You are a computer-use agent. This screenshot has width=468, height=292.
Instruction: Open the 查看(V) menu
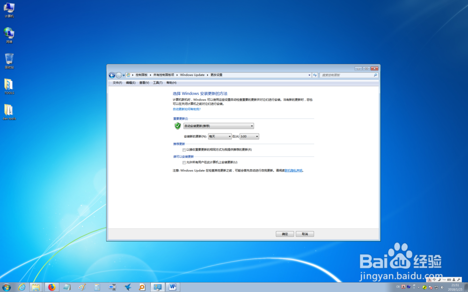pos(144,83)
